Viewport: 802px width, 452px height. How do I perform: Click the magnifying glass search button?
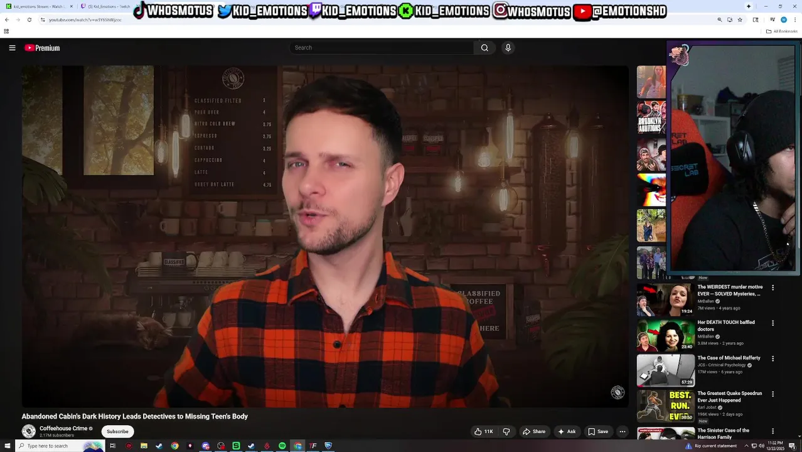pos(484,48)
